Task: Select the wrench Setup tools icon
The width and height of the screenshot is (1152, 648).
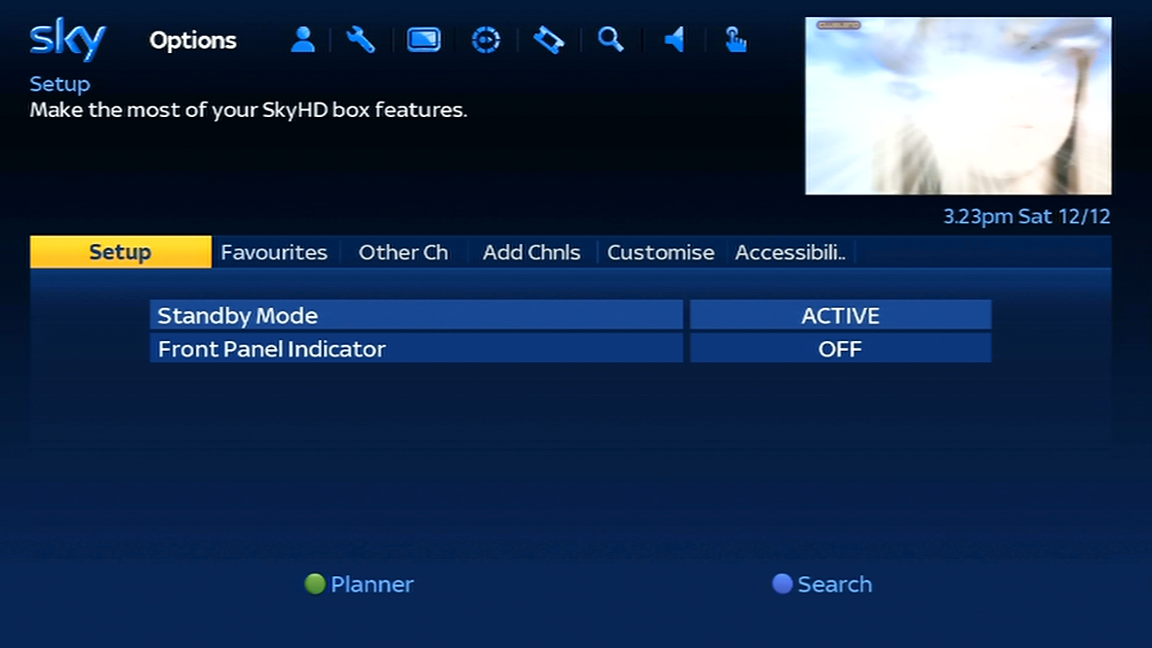Action: click(361, 40)
